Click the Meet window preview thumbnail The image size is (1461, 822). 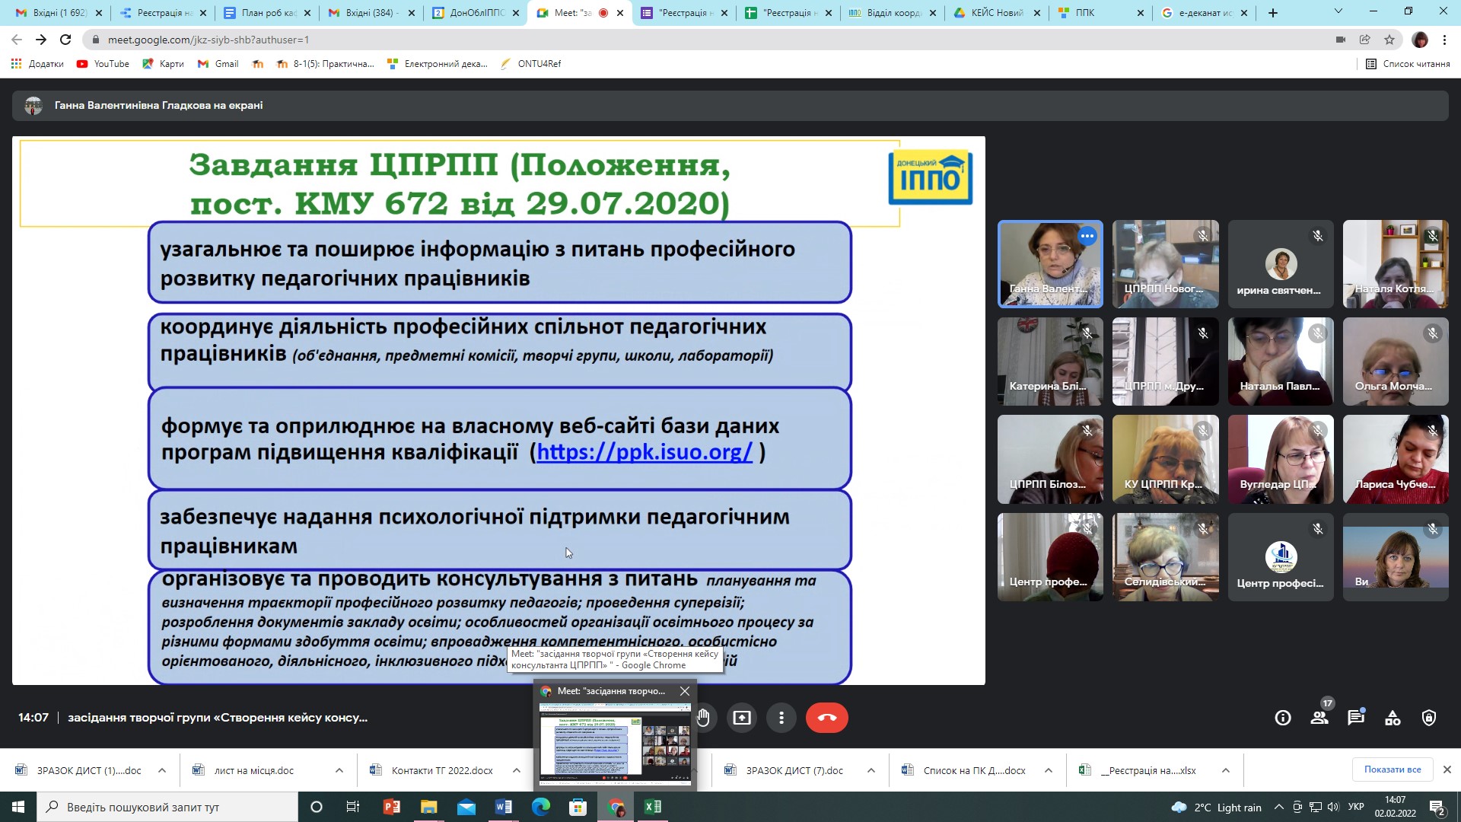tap(615, 743)
